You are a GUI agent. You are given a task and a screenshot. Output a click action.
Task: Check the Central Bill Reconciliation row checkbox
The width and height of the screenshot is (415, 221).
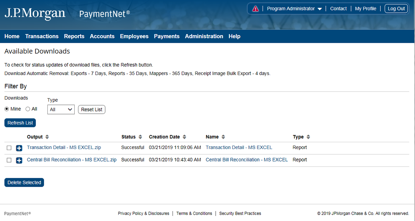[9, 160]
